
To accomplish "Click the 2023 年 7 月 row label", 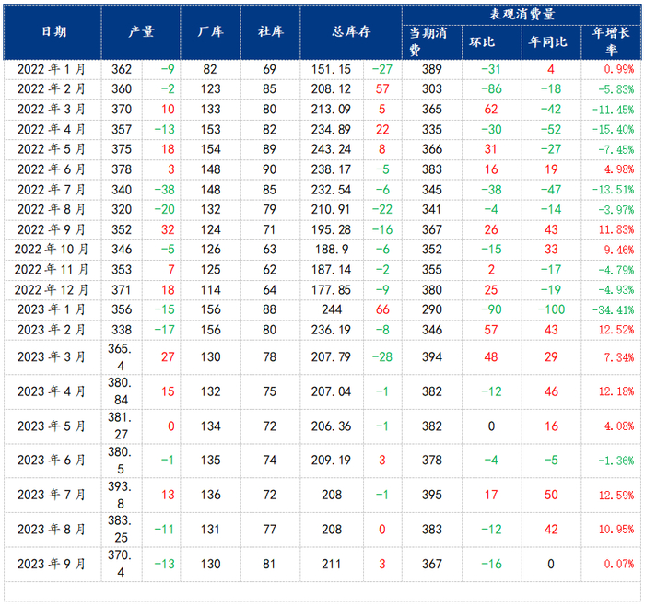I will (x=52, y=495).
